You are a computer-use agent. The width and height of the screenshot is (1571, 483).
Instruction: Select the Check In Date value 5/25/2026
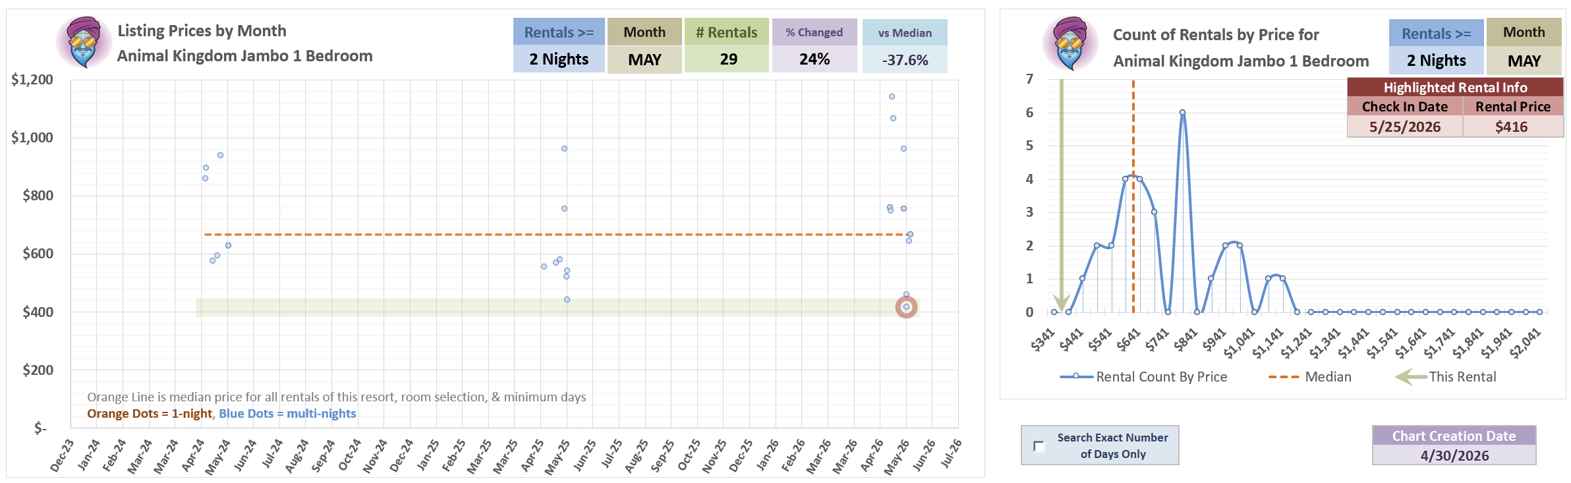click(1405, 127)
